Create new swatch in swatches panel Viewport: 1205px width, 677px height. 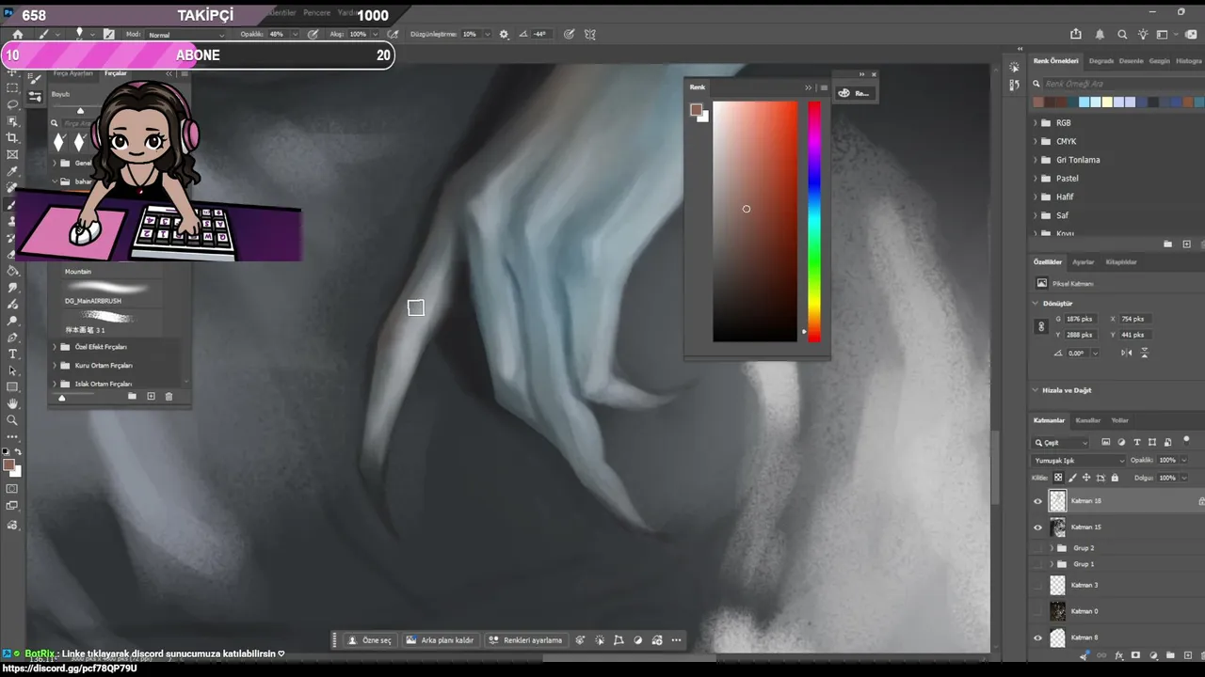click(x=1186, y=244)
